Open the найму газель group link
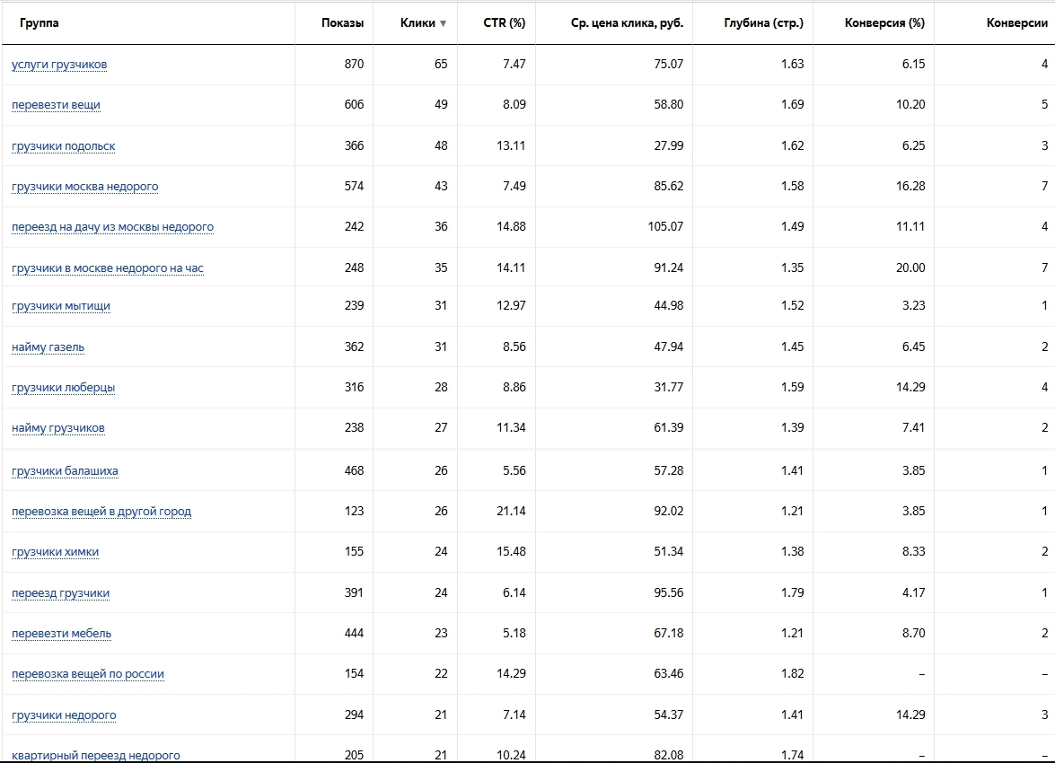This screenshot has width=1055, height=763. point(48,347)
